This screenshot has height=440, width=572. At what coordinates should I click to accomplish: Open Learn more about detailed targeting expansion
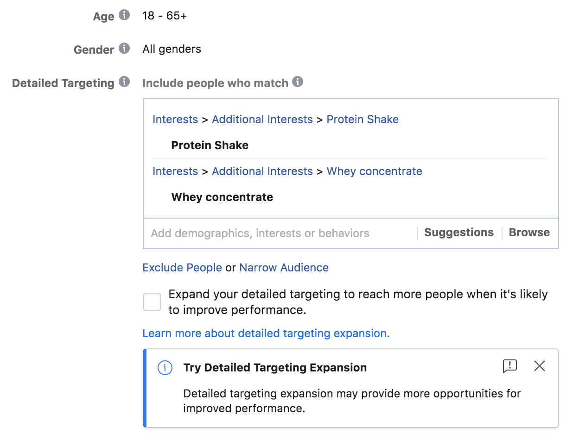click(266, 333)
